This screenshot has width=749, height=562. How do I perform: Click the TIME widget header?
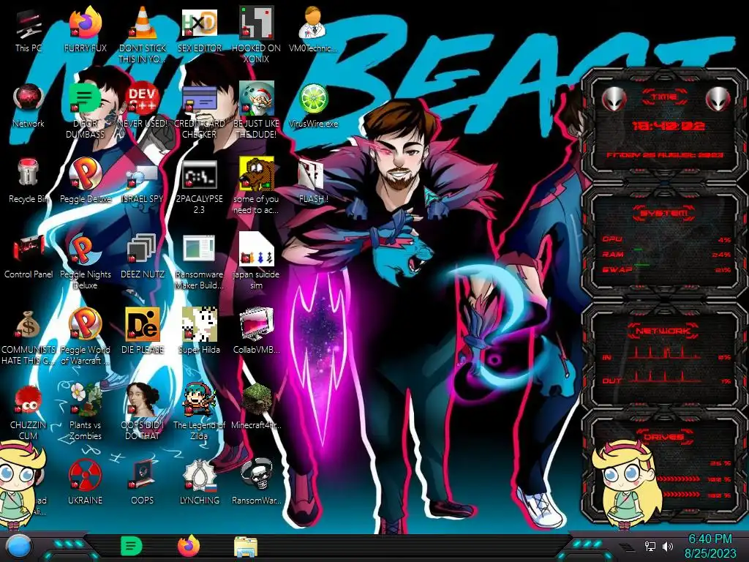[x=664, y=97]
